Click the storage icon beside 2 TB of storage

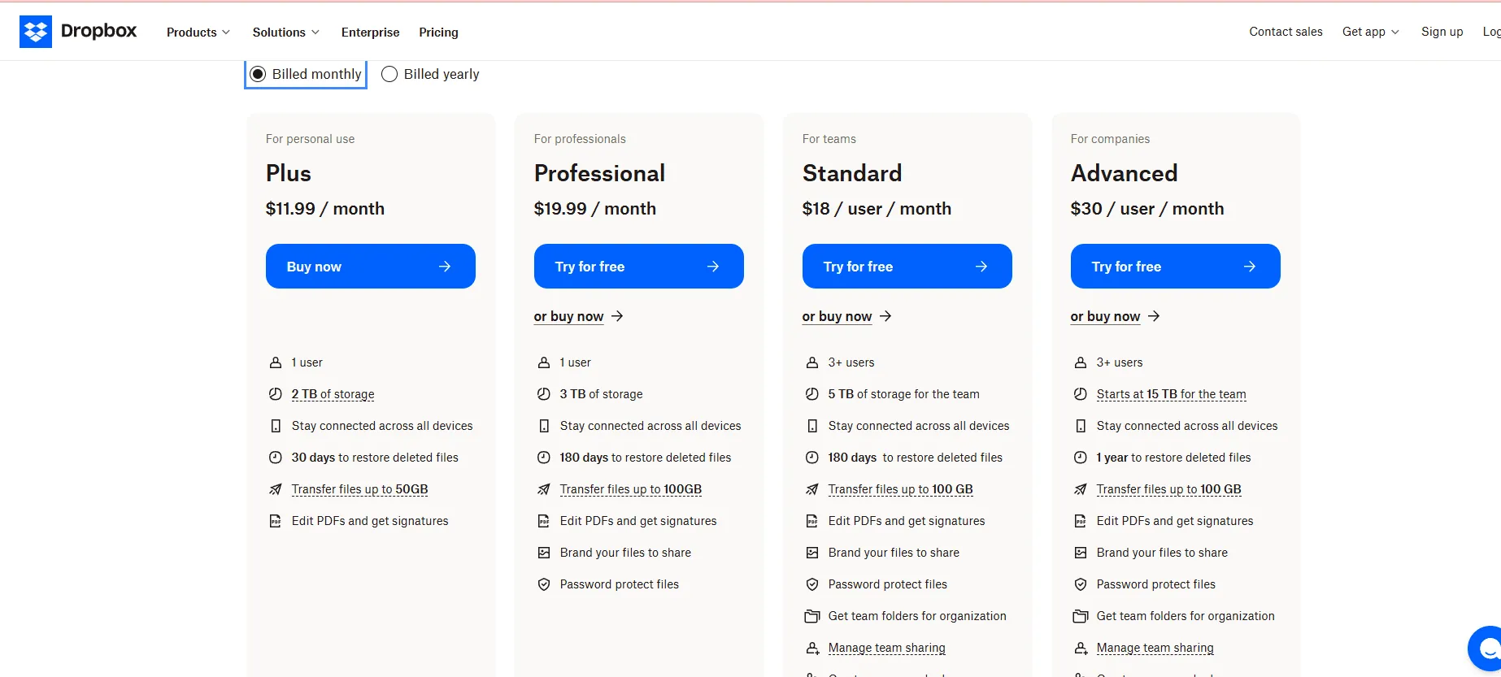click(276, 394)
